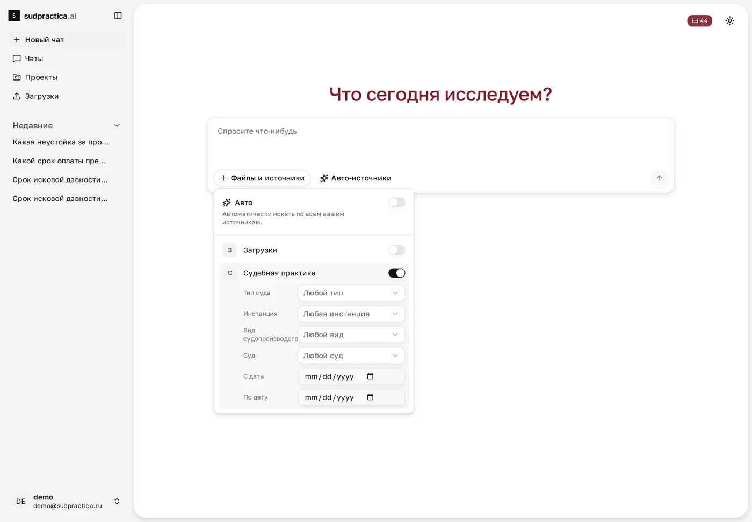Image resolution: width=752 pixels, height=522 pixels.
Task: Click sparkle icon next to Авто
Action: [x=227, y=203]
